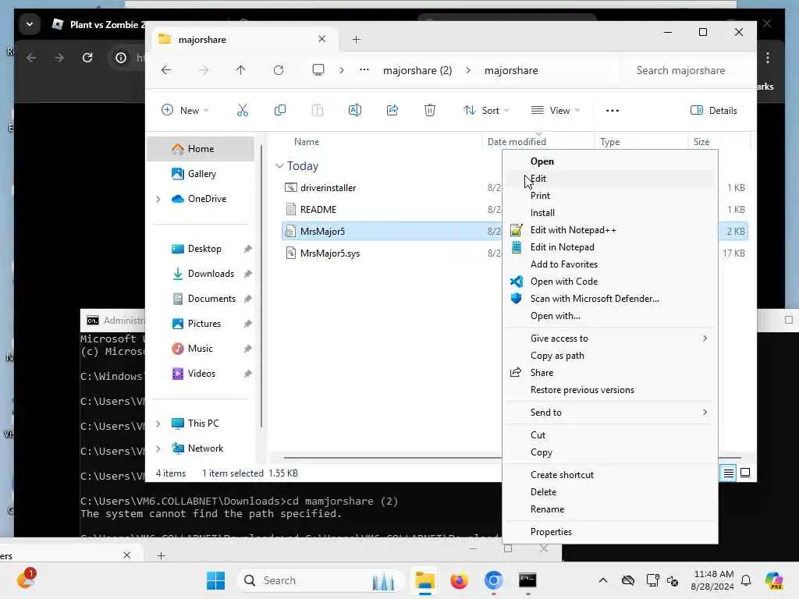Click the Paste icon in Explorer toolbar

click(x=318, y=110)
